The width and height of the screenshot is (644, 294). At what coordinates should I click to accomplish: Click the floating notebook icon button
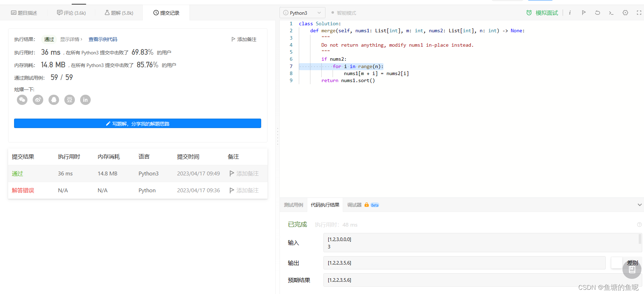(632, 269)
